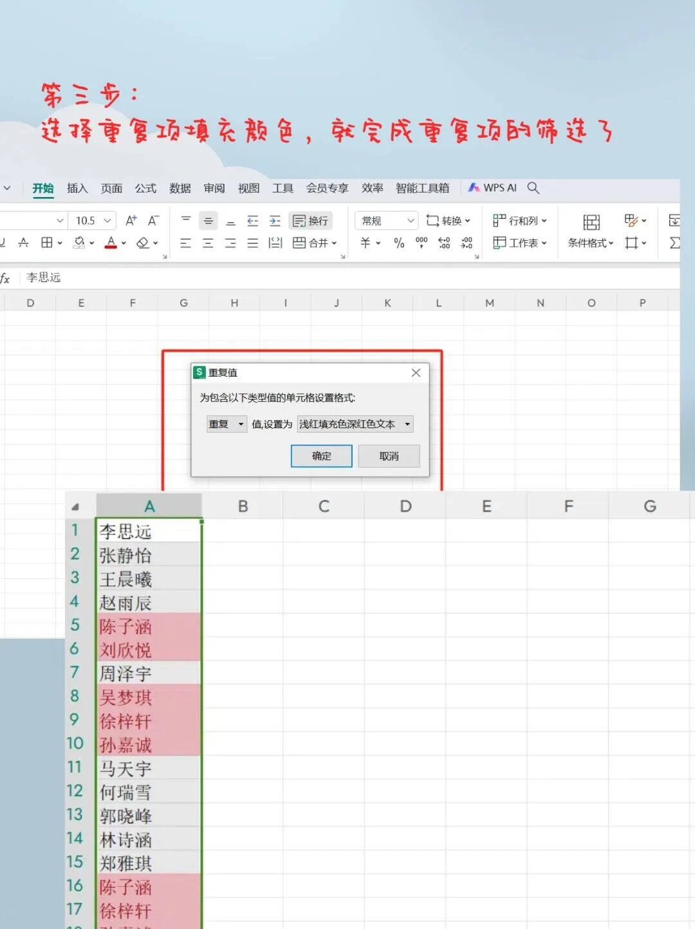Apply red font color icon

(111, 243)
